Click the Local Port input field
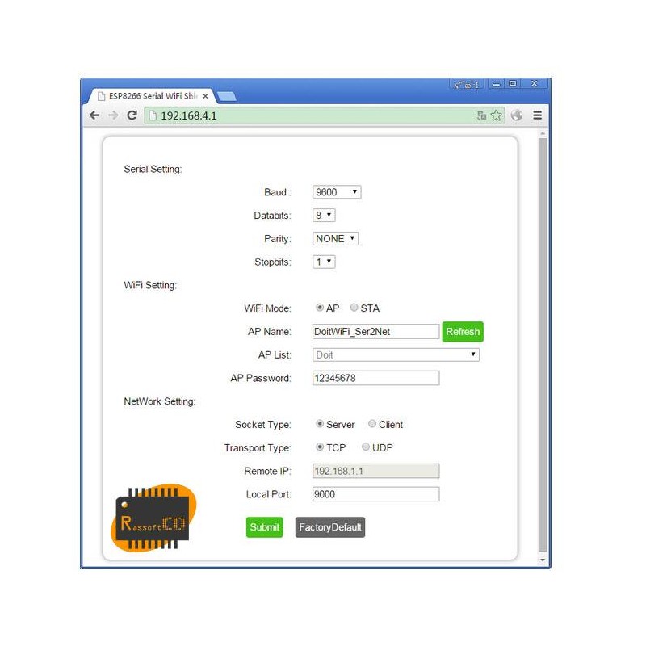The height and width of the screenshot is (646, 646). pyautogui.click(x=375, y=494)
